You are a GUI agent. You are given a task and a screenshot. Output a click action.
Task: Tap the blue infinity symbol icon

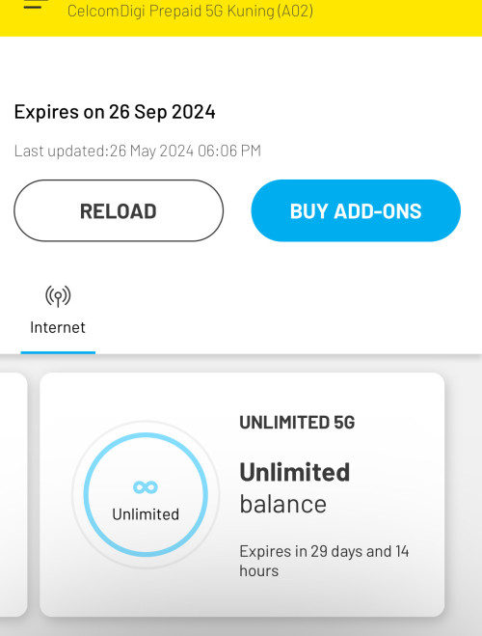[146, 486]
